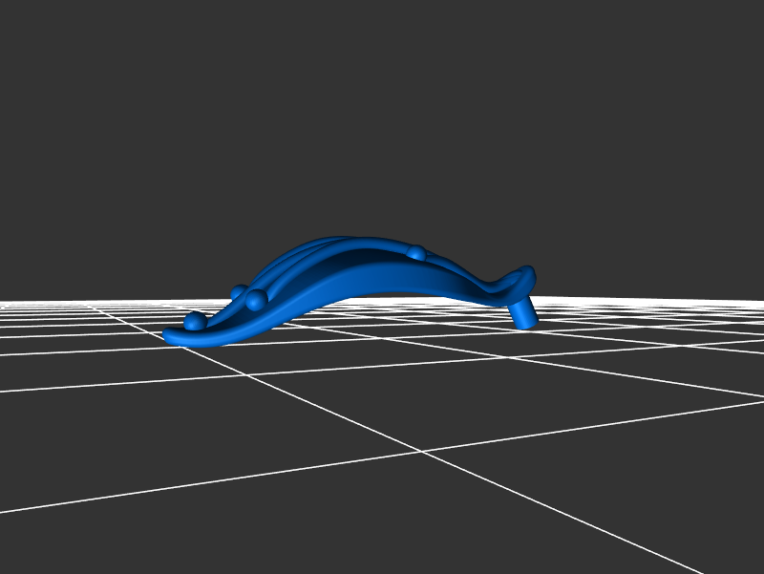Click the grid intersection just below the left tip

coord(183,347)
